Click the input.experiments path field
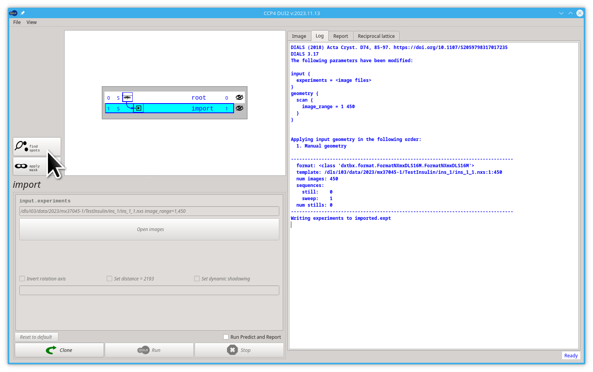 149,211
